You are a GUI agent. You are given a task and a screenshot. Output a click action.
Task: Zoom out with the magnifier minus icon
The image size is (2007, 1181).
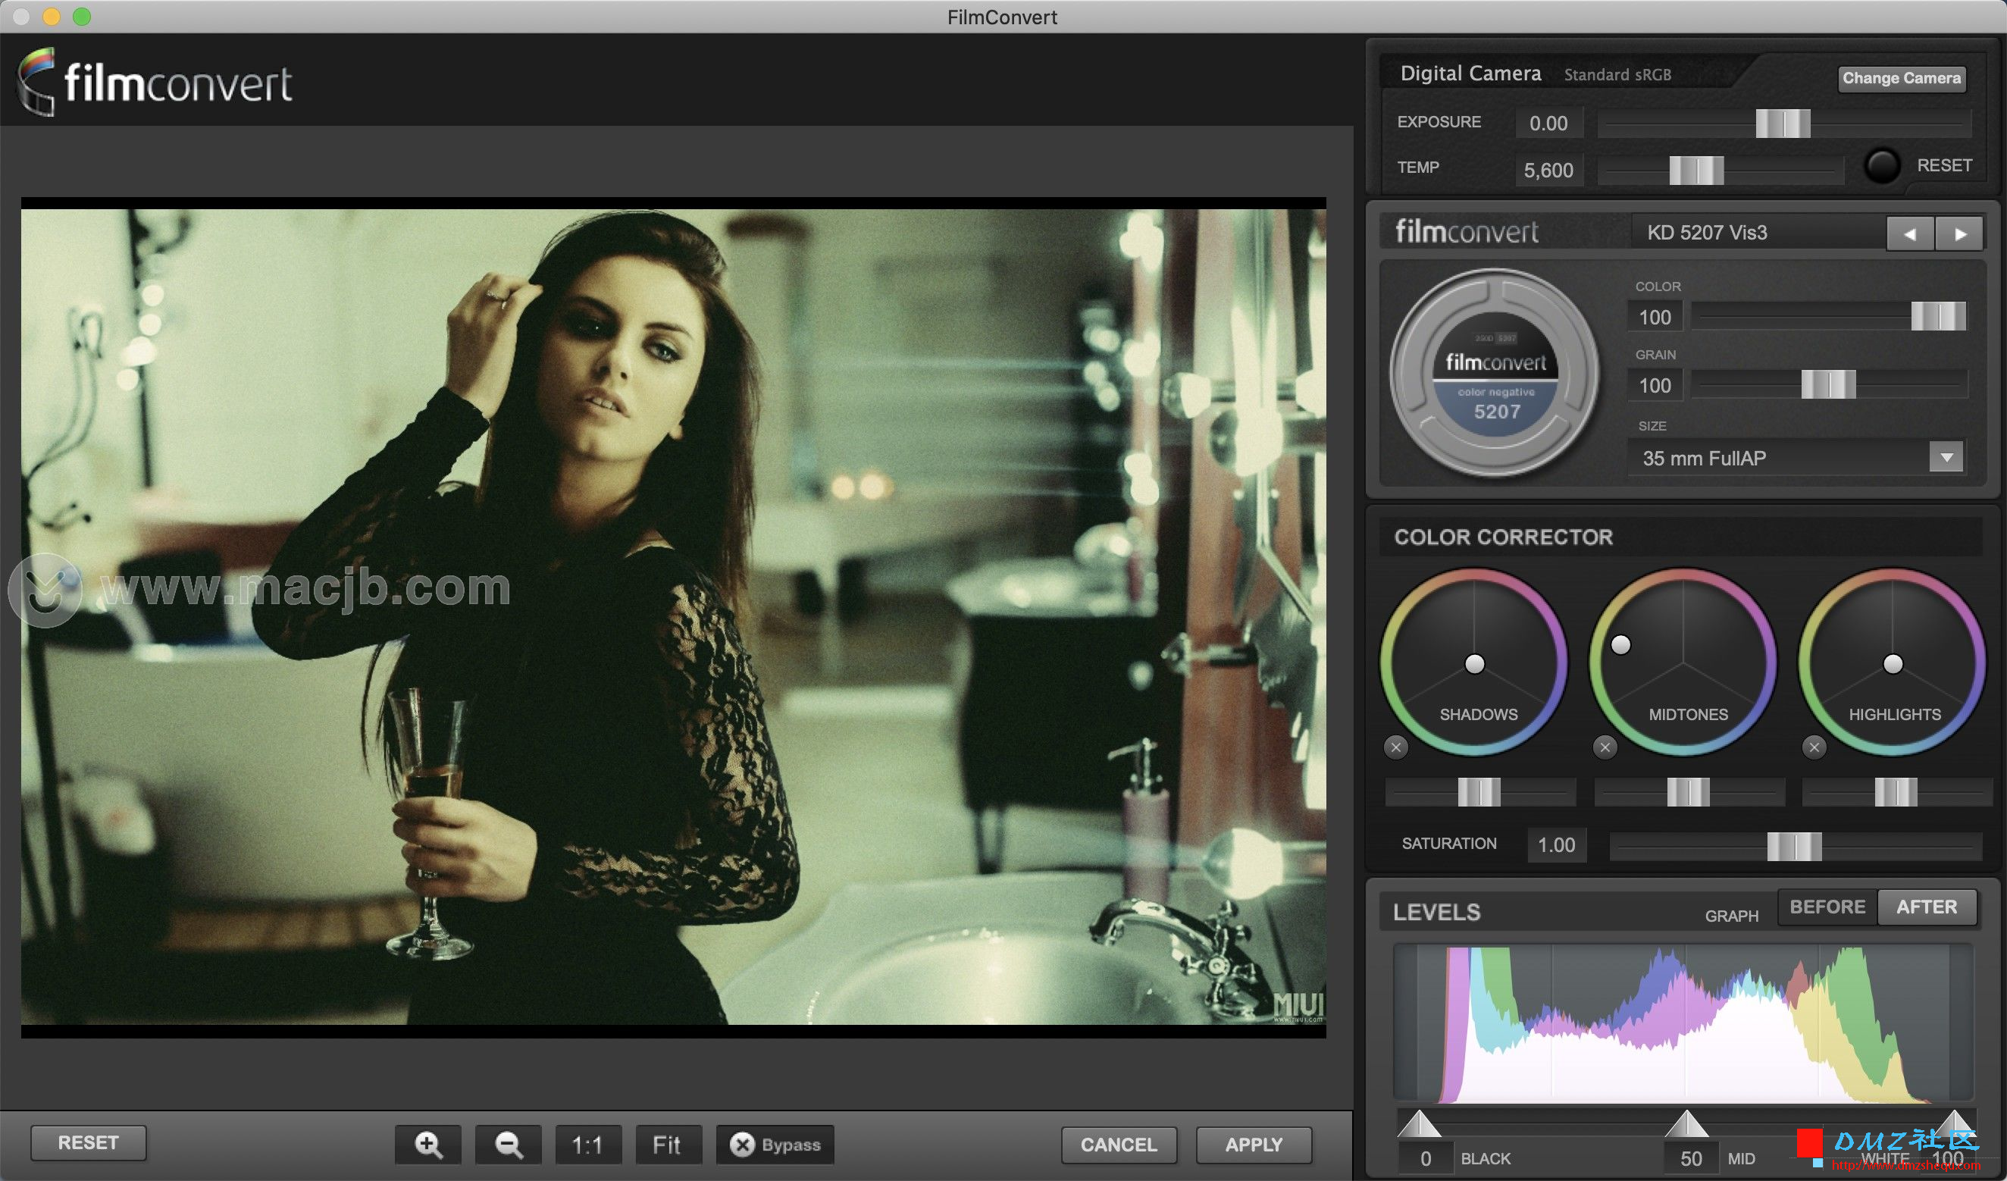tap(508, 1145)
